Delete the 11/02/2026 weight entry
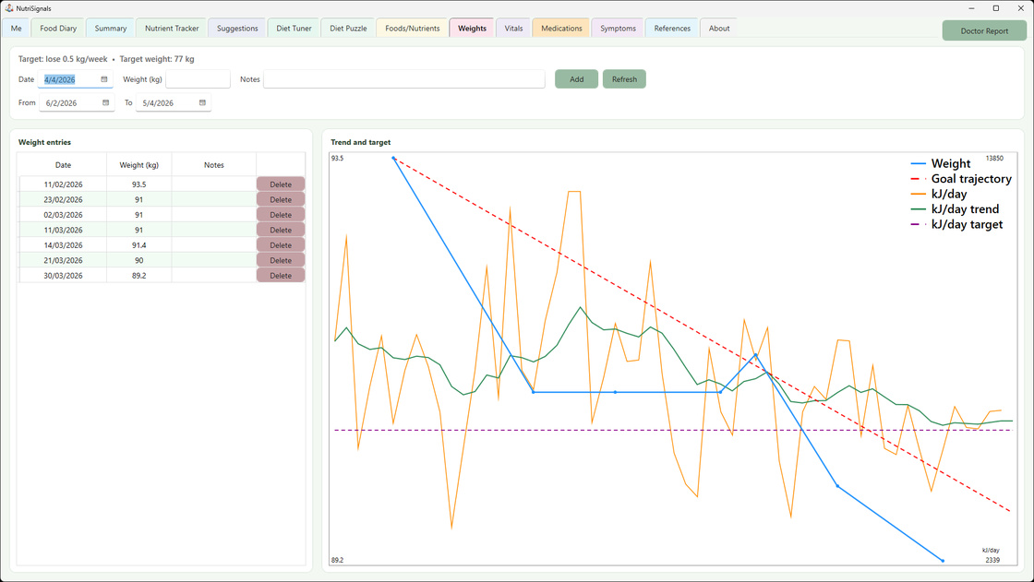1034x582 pixels. point(280,184)
